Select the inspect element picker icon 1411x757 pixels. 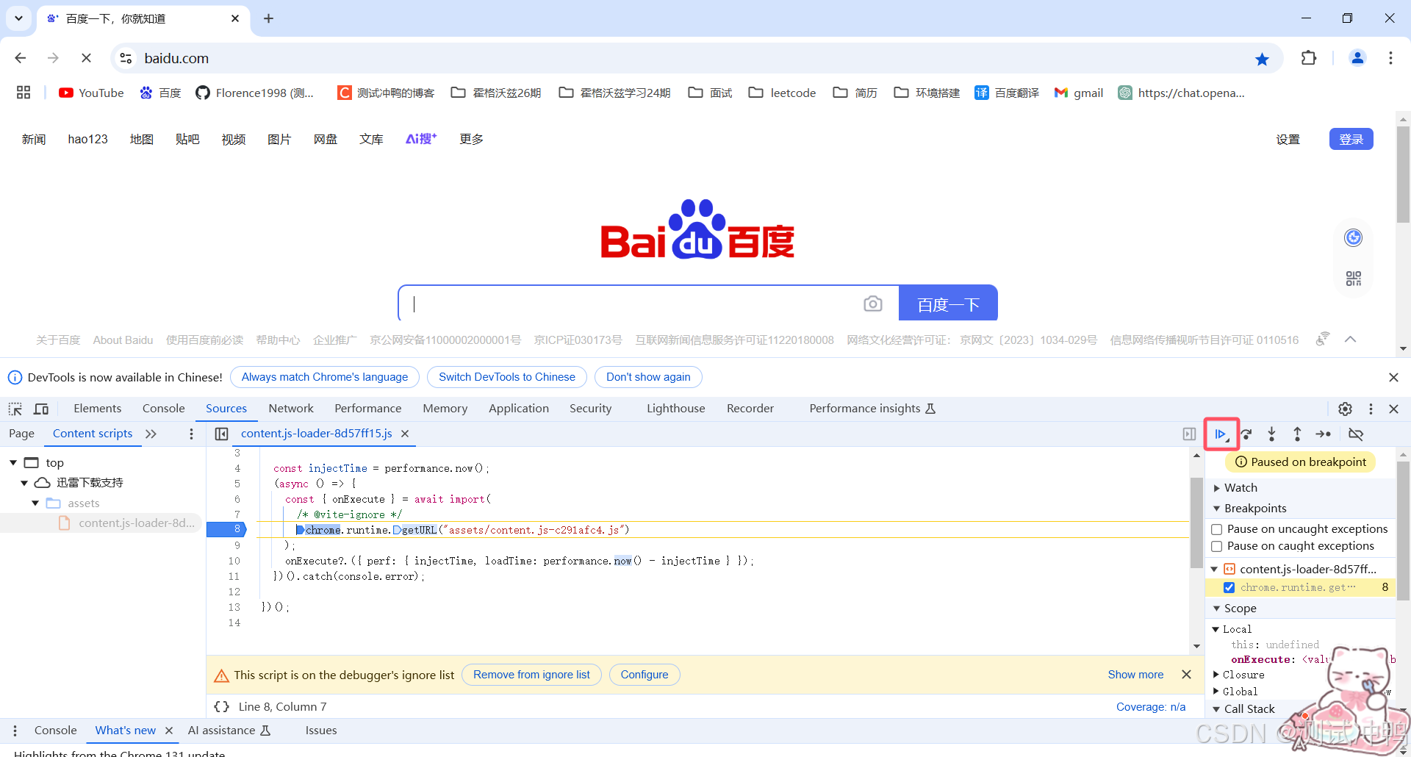(x=15, y=409)
